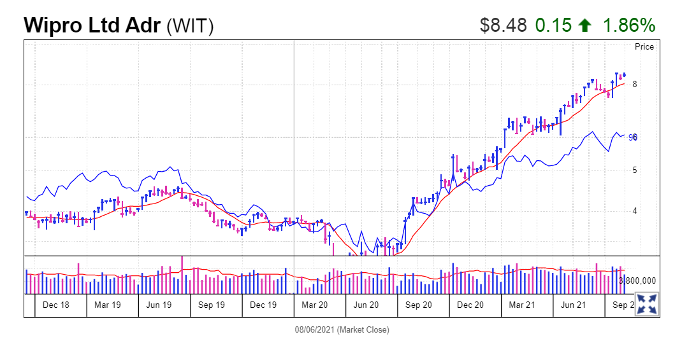689x346 pixels.
Task: Click the price axis value 8
Action: [635, 85]
